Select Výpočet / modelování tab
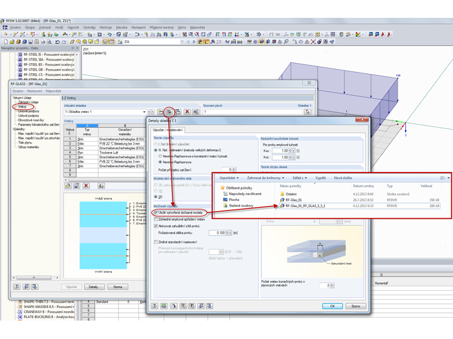The image size is (453, 339). pos(168,130)
